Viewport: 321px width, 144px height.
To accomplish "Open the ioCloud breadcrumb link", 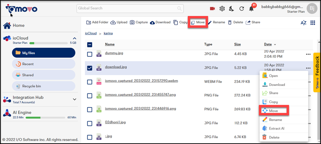I will [91, 33].
